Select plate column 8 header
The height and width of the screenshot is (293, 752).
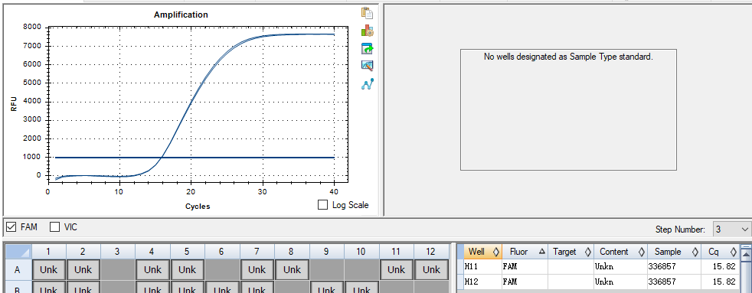tap(292, 252)
